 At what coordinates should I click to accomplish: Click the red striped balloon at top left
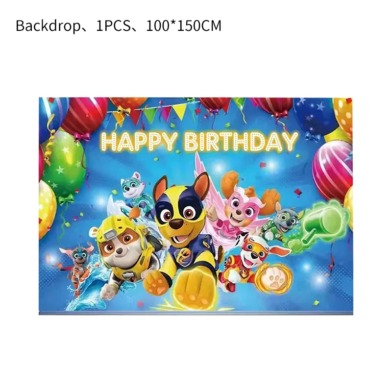coord(84,116)
